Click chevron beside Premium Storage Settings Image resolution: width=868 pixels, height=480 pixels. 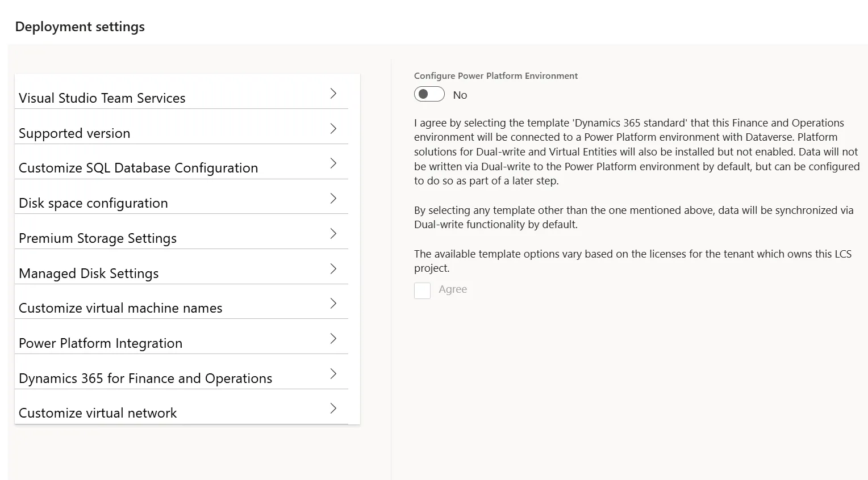tap(333, 234)
